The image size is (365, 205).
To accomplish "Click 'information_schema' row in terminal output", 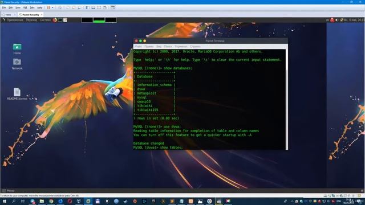I will click(154, 85).
